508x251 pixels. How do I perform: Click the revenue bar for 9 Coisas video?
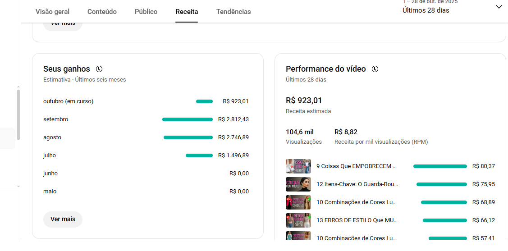pos(439,166)
